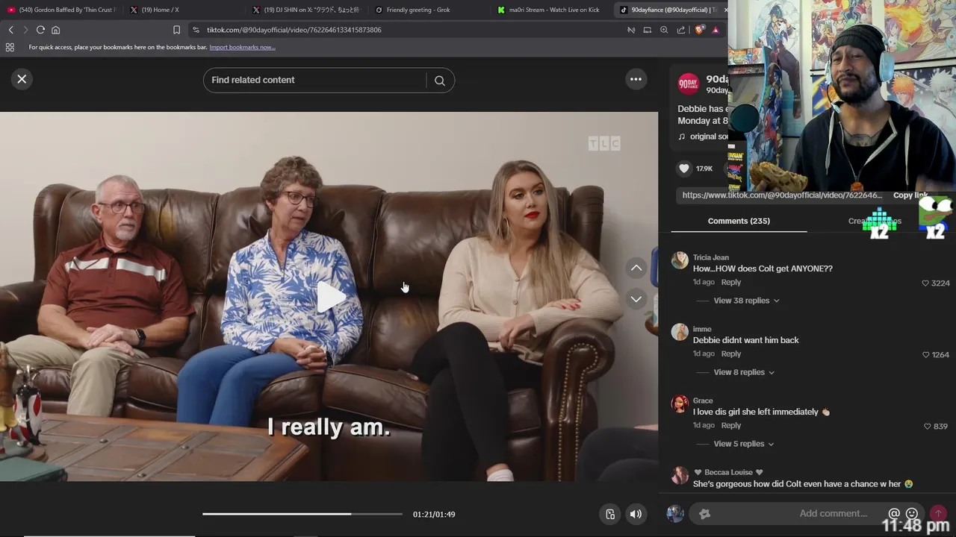
Task: Open Brave Rewards triangle icon
Action: (716, 30)
